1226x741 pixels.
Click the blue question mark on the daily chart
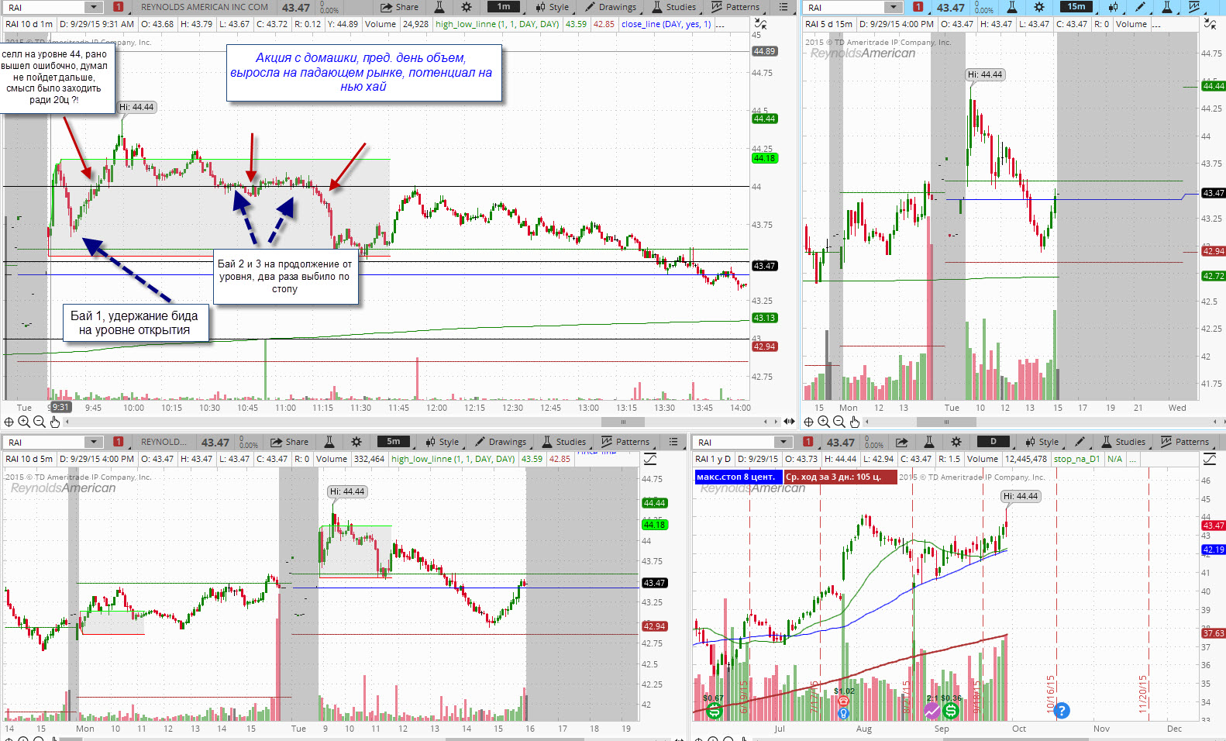point(1062,710)
